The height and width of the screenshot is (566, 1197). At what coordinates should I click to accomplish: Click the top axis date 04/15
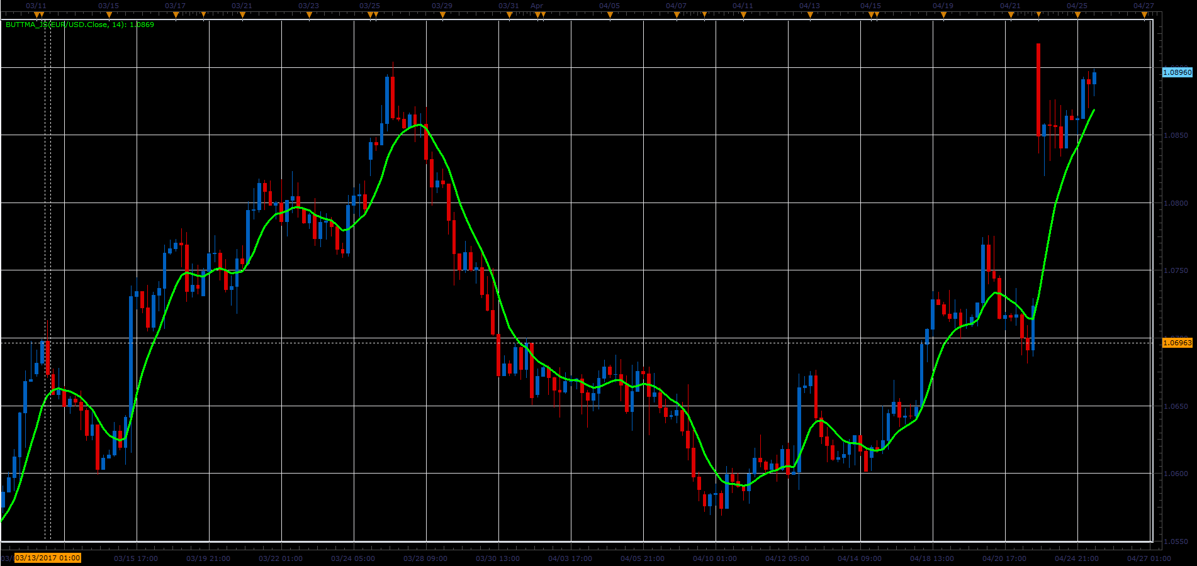click(870, 6)
